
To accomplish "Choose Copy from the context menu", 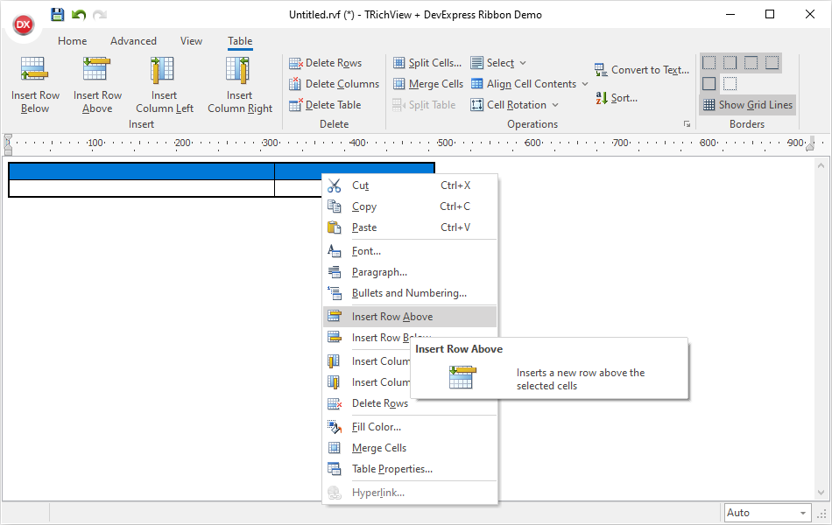I will pos(410,206).
